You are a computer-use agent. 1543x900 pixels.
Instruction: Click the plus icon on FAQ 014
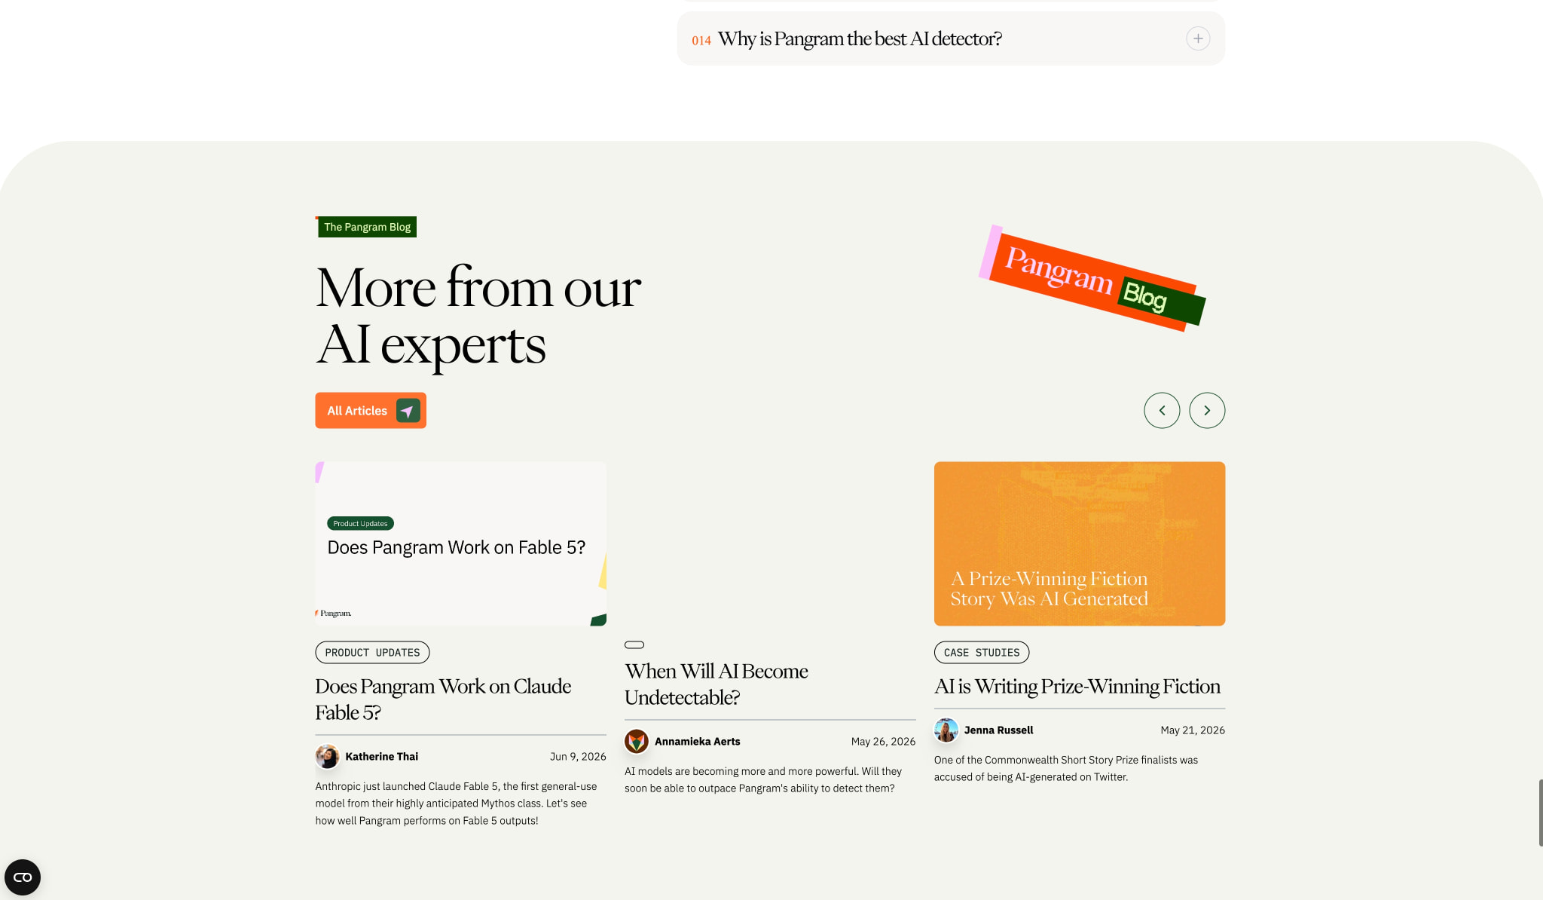click(1198, 38)
